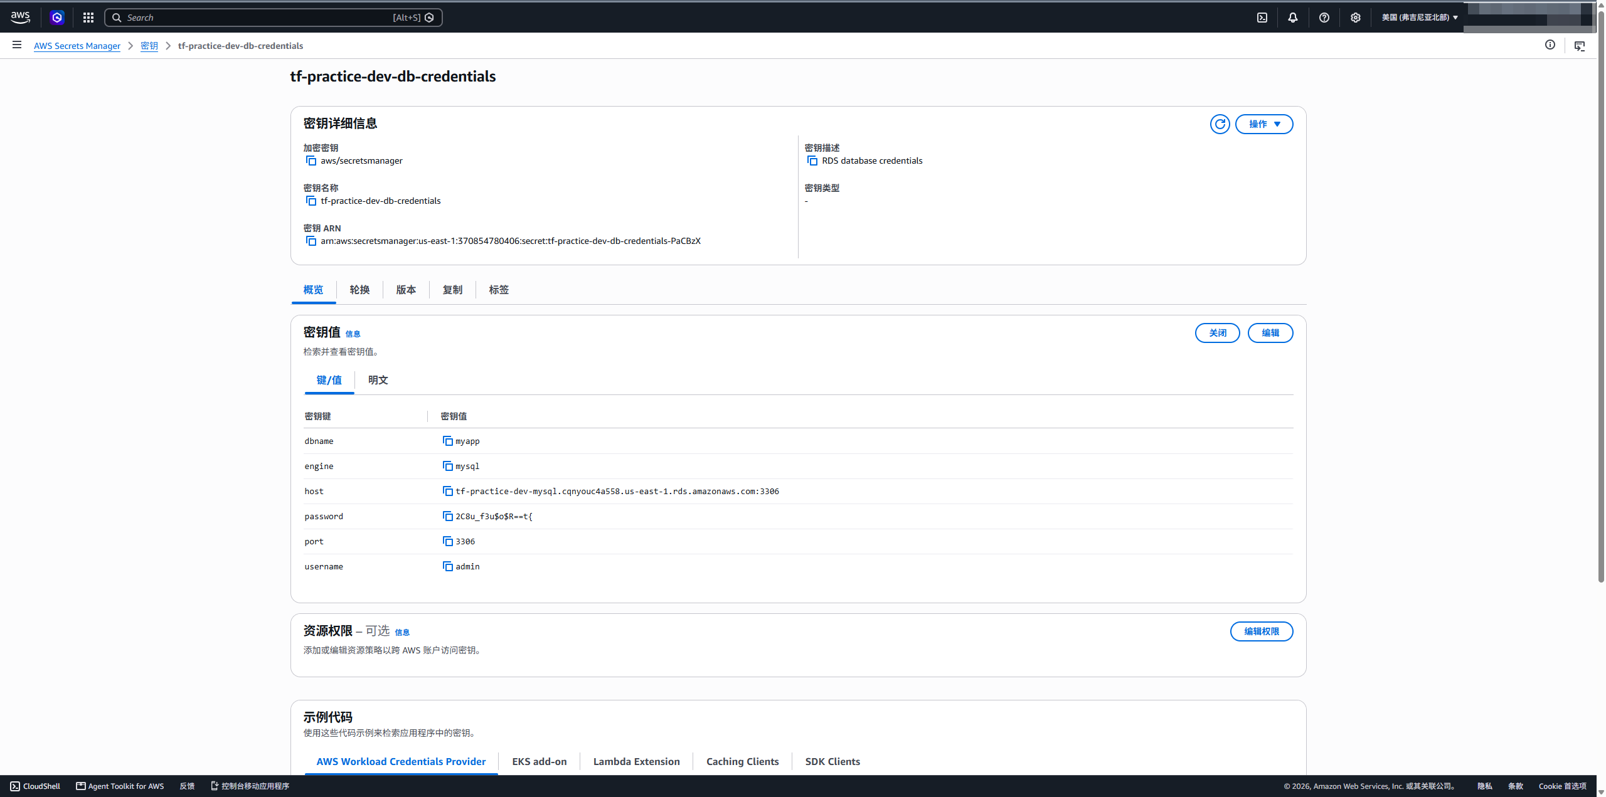The width and height of the screenshot is (1606, 797).
Task: Open Agent Toolkit for AWS in footer
Action: (x=120, y=786)
